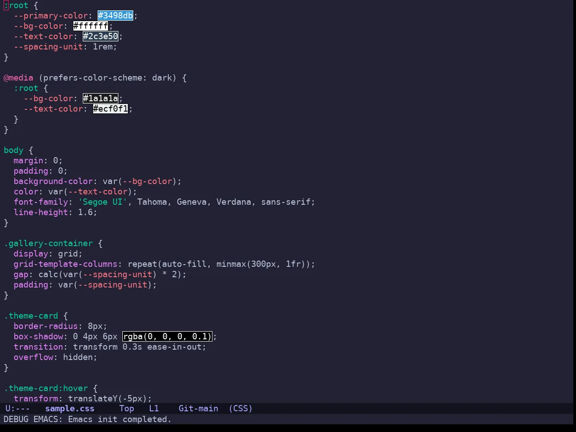Click the border-radius property
The image size is (576, 432).
[46, 326]
